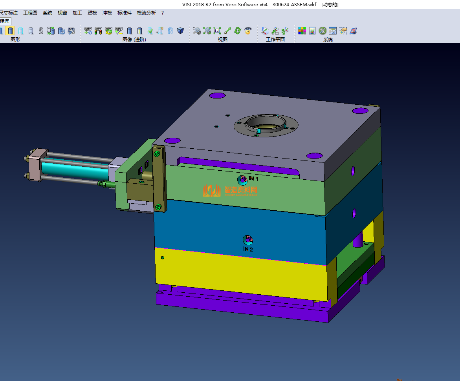This screenshot has width=460, height=381.
Task: Click the traffic light cubes icon
Action: click(x=98, y=31)
